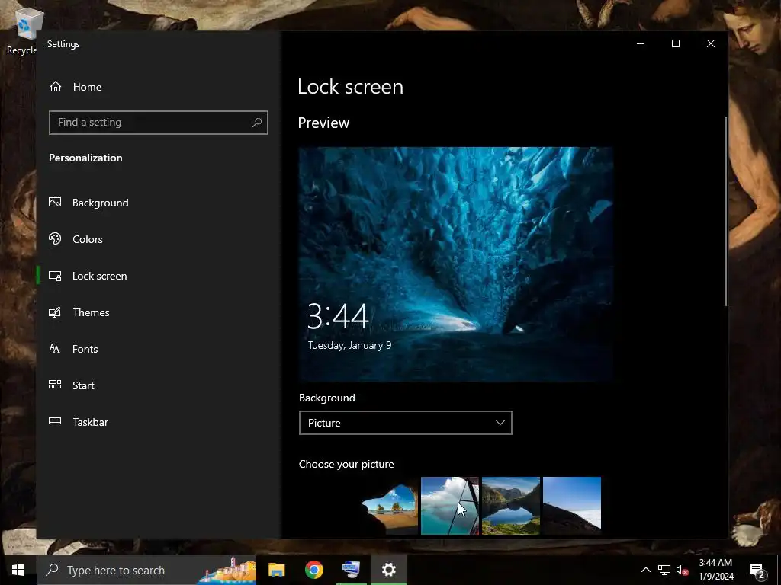781x585 pixels.
Task: Click the lock screen preview image
Action: [456, 264]
